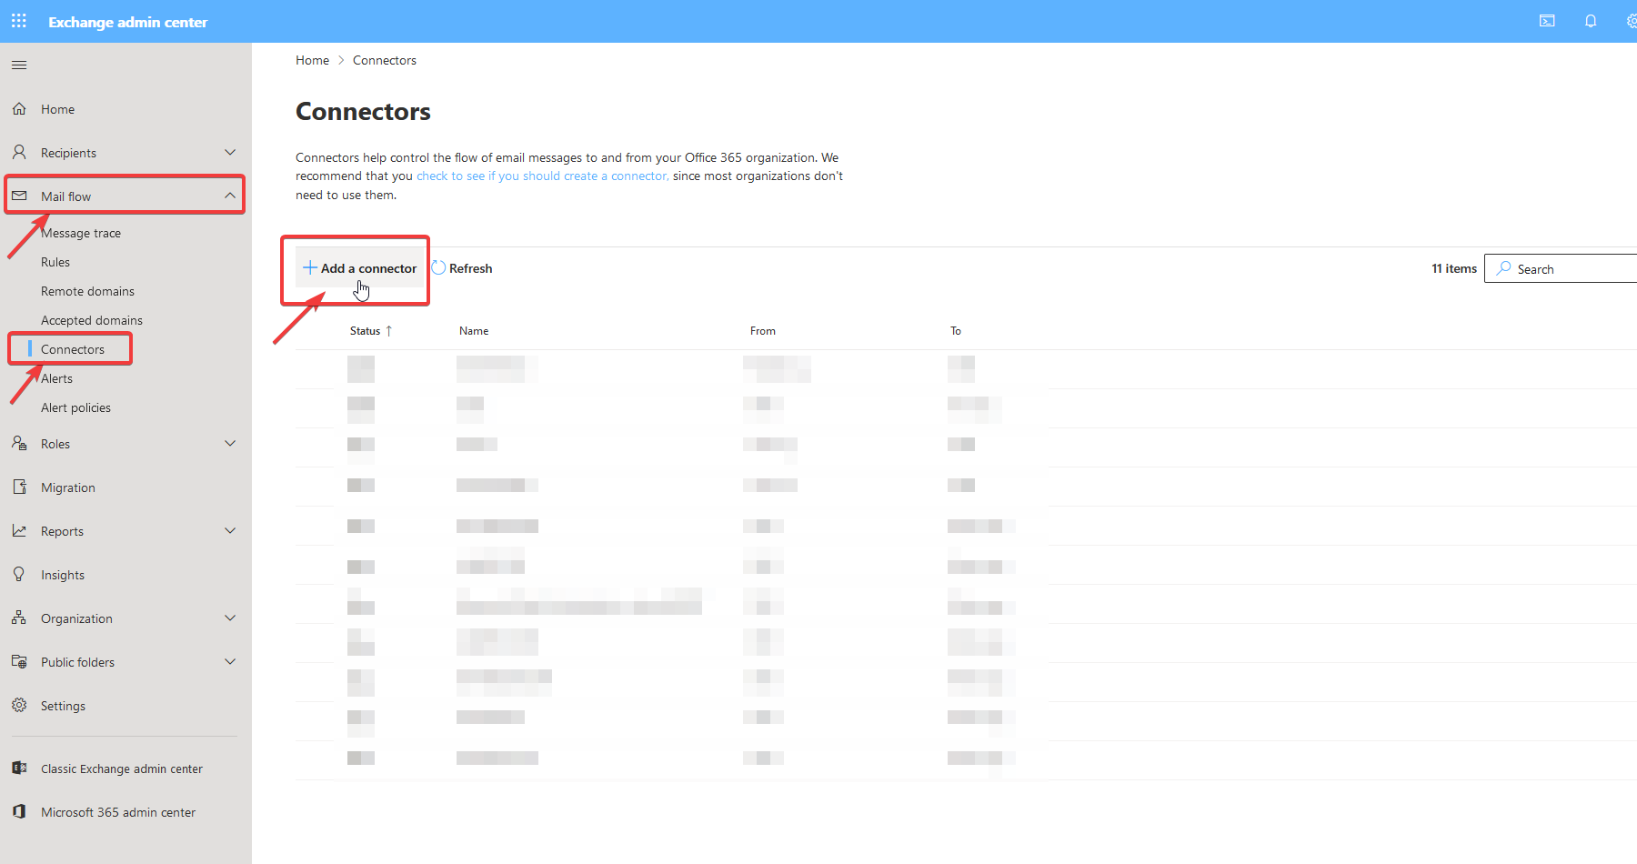The image size is (1637, 864).
Task: Collapse the navigation with the hamburger icon
Action: [x=18, y=64]
